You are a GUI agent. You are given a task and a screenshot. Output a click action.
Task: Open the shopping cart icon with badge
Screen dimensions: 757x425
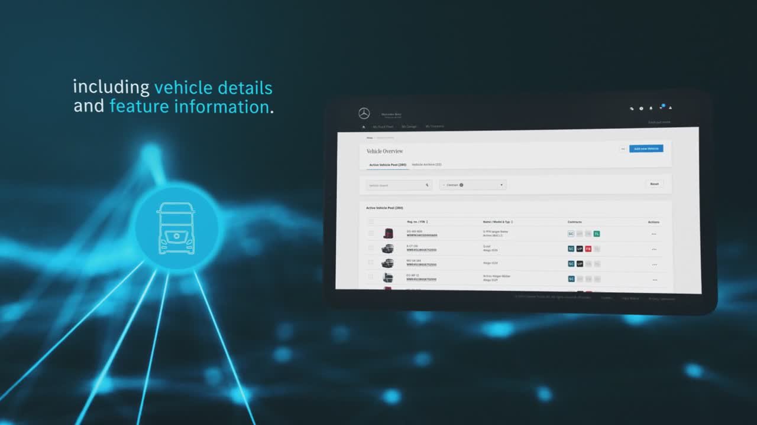tap(661, 108)
